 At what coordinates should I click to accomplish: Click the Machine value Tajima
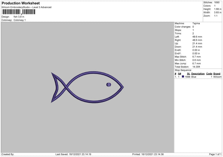pyautogui.click(x=196, y=23)
